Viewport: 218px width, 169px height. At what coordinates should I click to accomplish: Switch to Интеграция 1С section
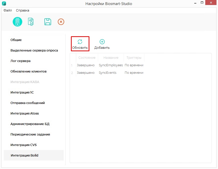[34, 92]
